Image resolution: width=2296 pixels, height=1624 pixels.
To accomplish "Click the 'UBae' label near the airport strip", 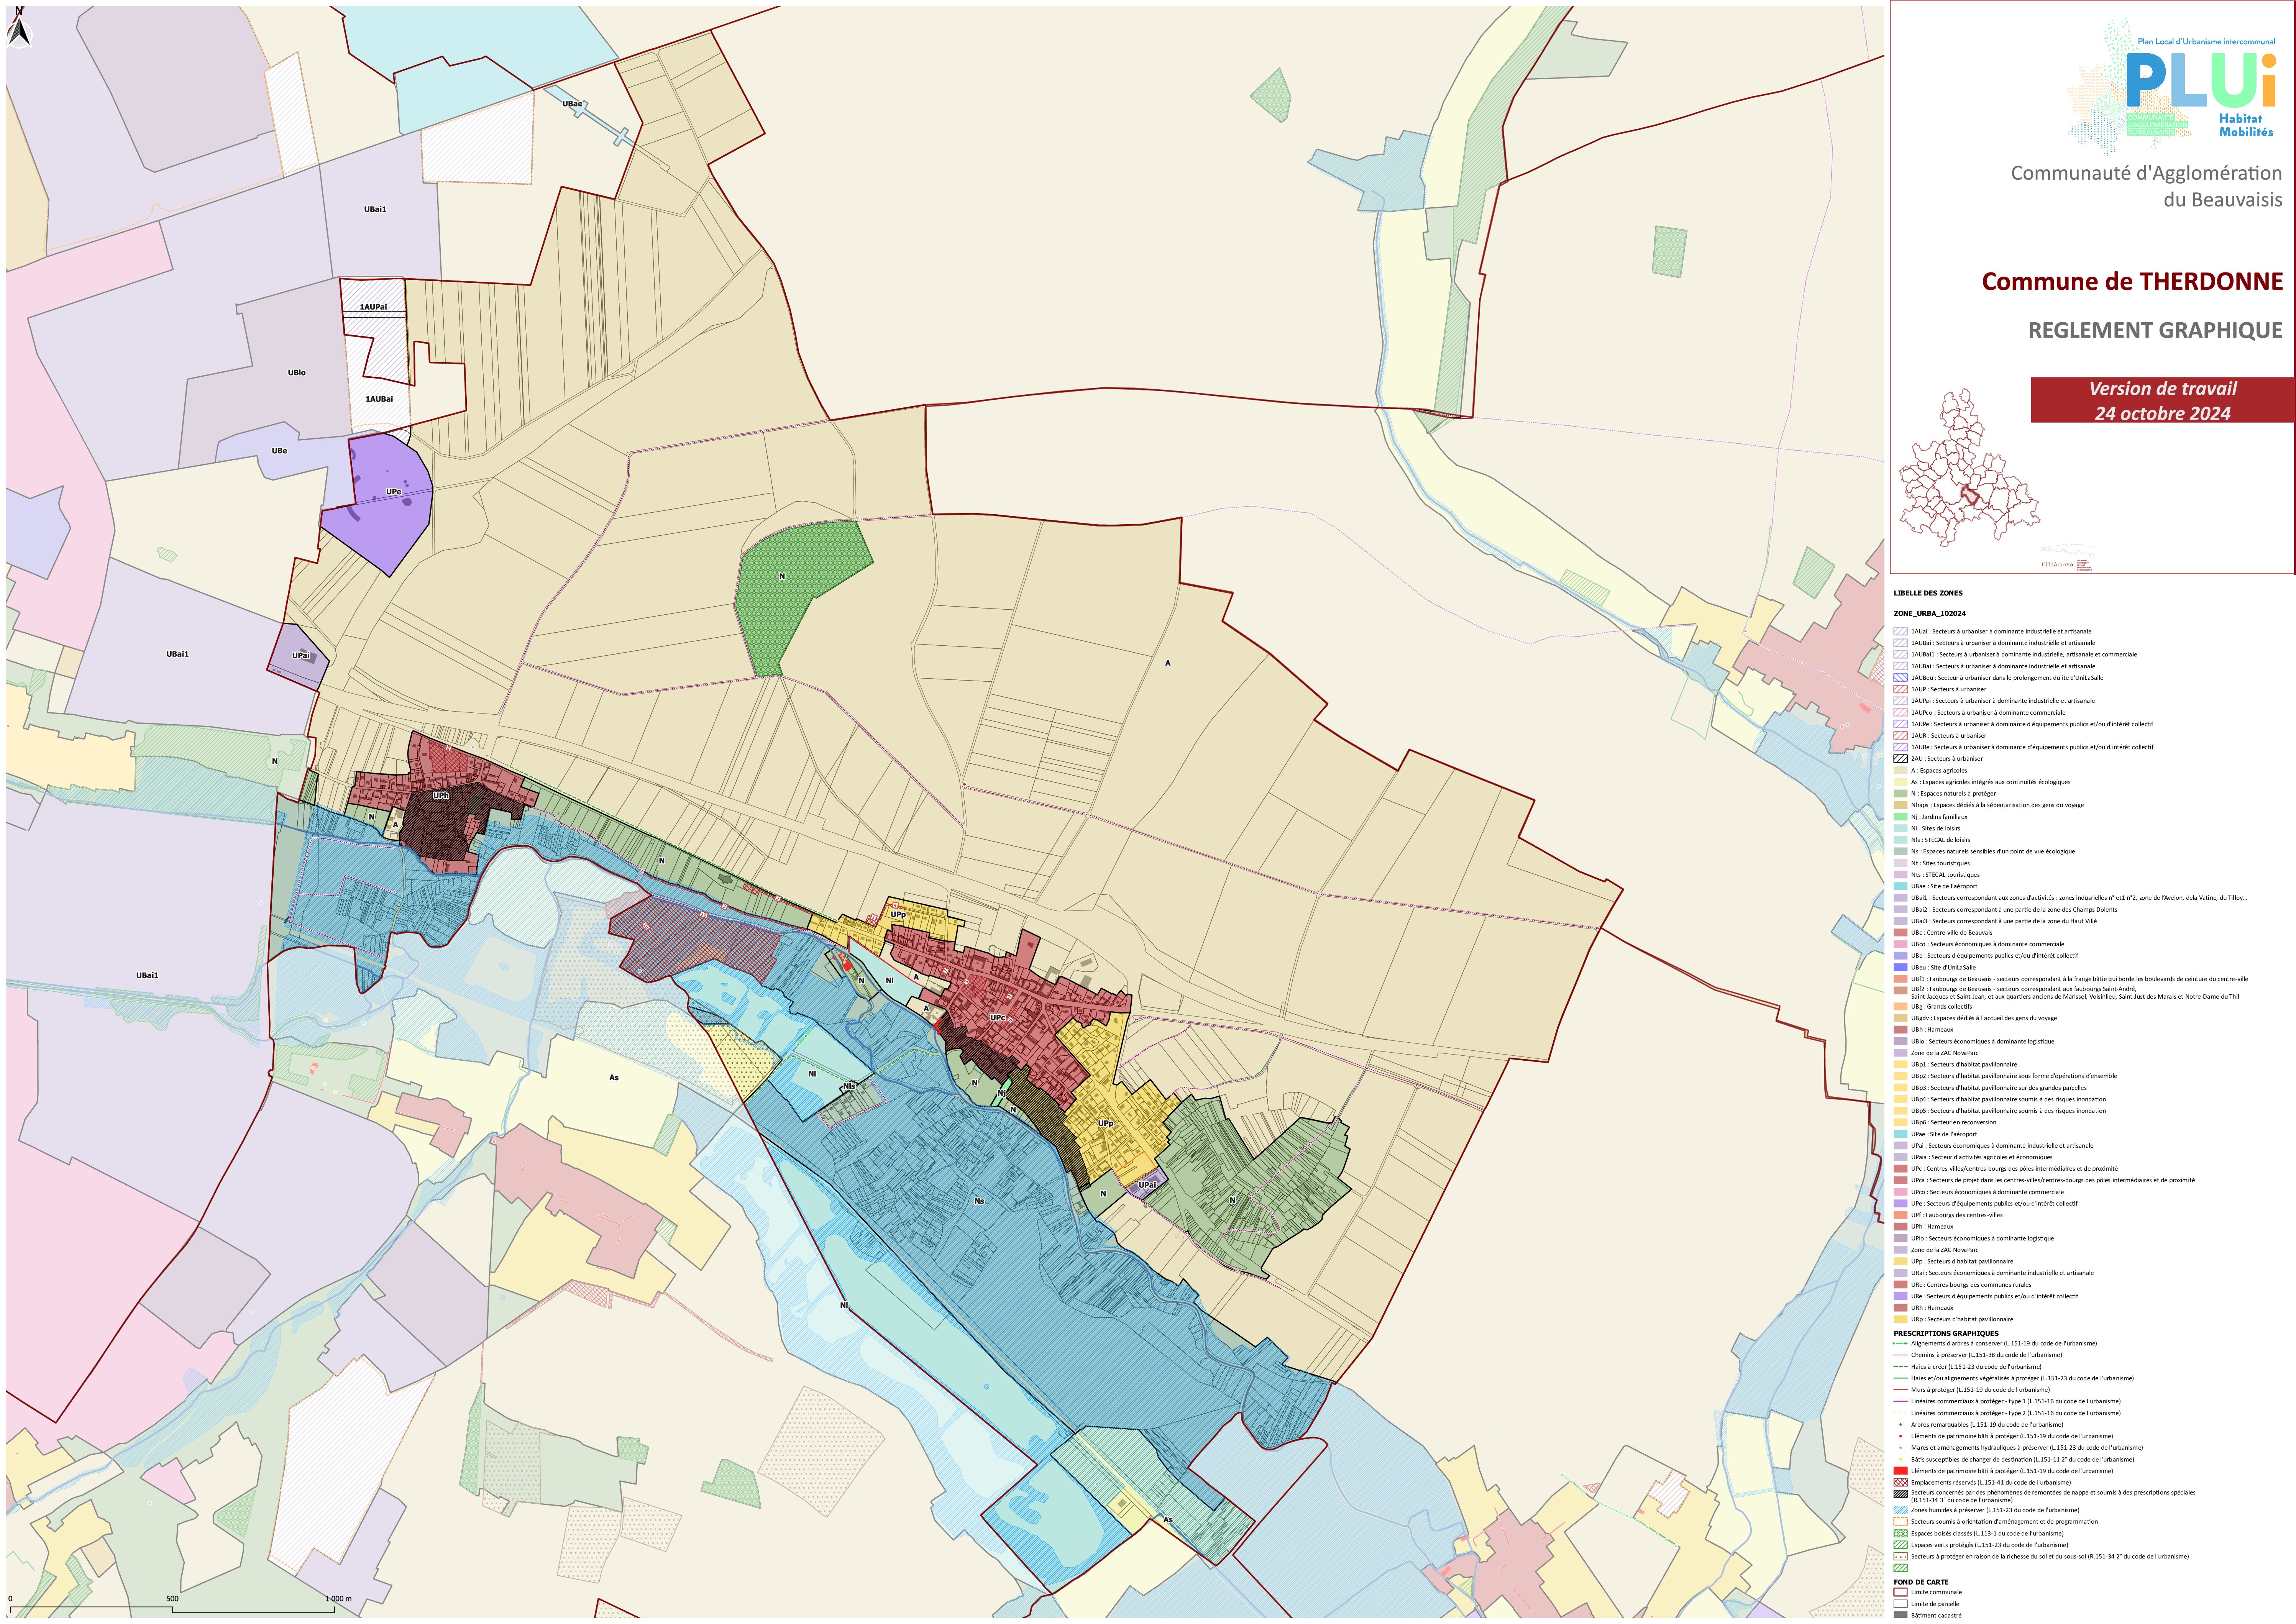I will click(x=572, y=104).
